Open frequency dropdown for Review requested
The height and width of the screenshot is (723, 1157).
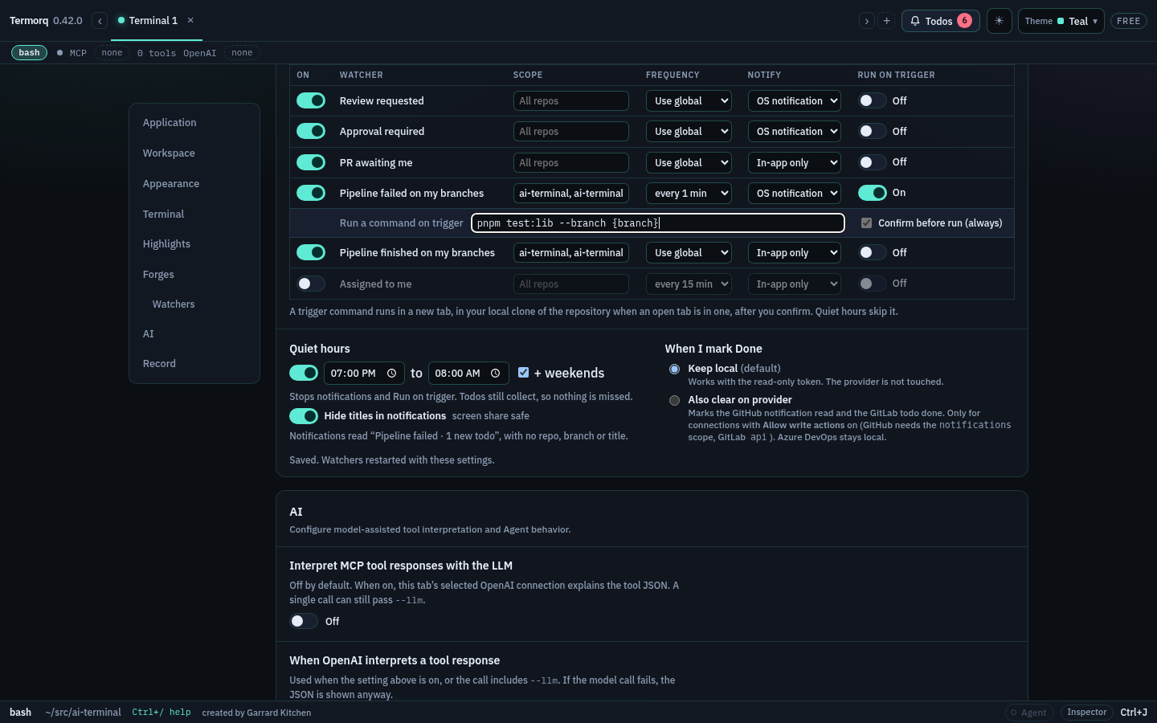(x=689, y=100)
